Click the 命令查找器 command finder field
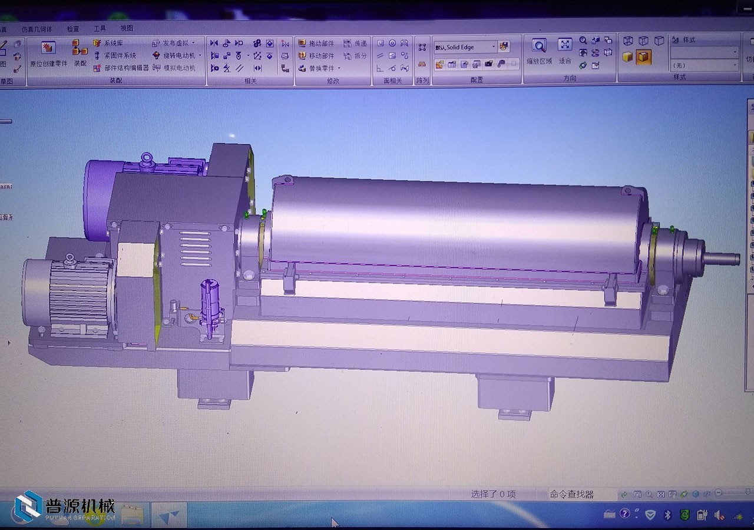Image resolution: width=754 pixels, height=530 pixels. [x=580, y=494]
